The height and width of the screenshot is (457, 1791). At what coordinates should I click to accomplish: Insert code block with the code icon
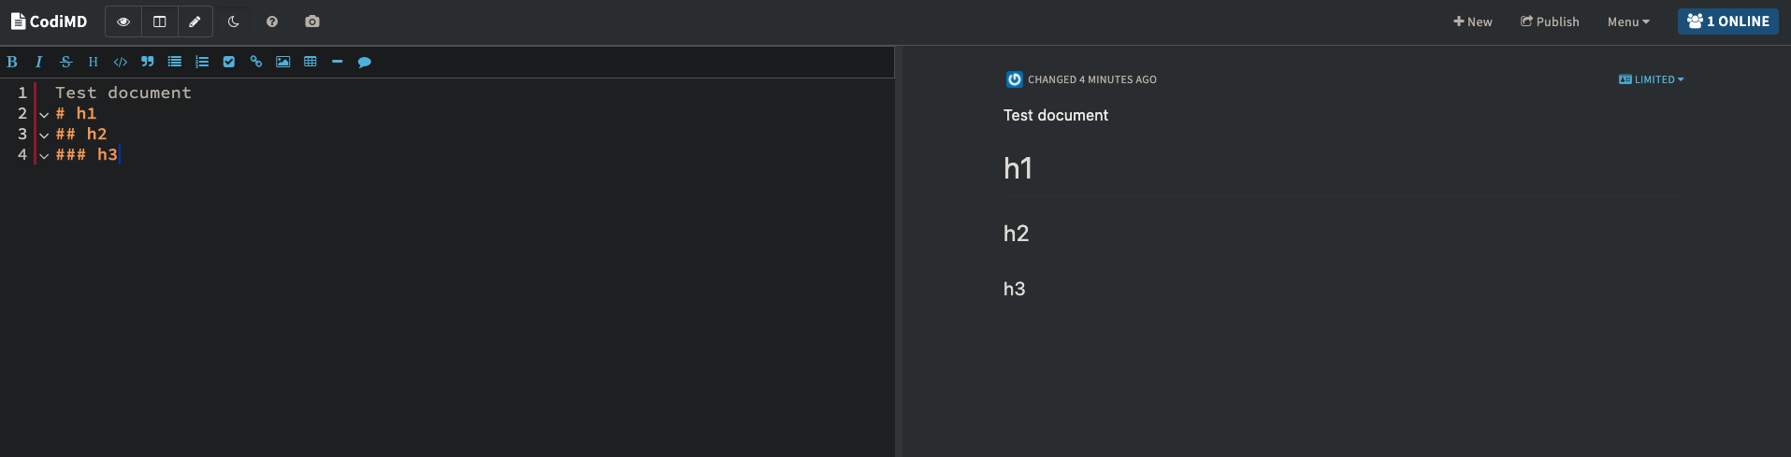[x=121, y=62]
